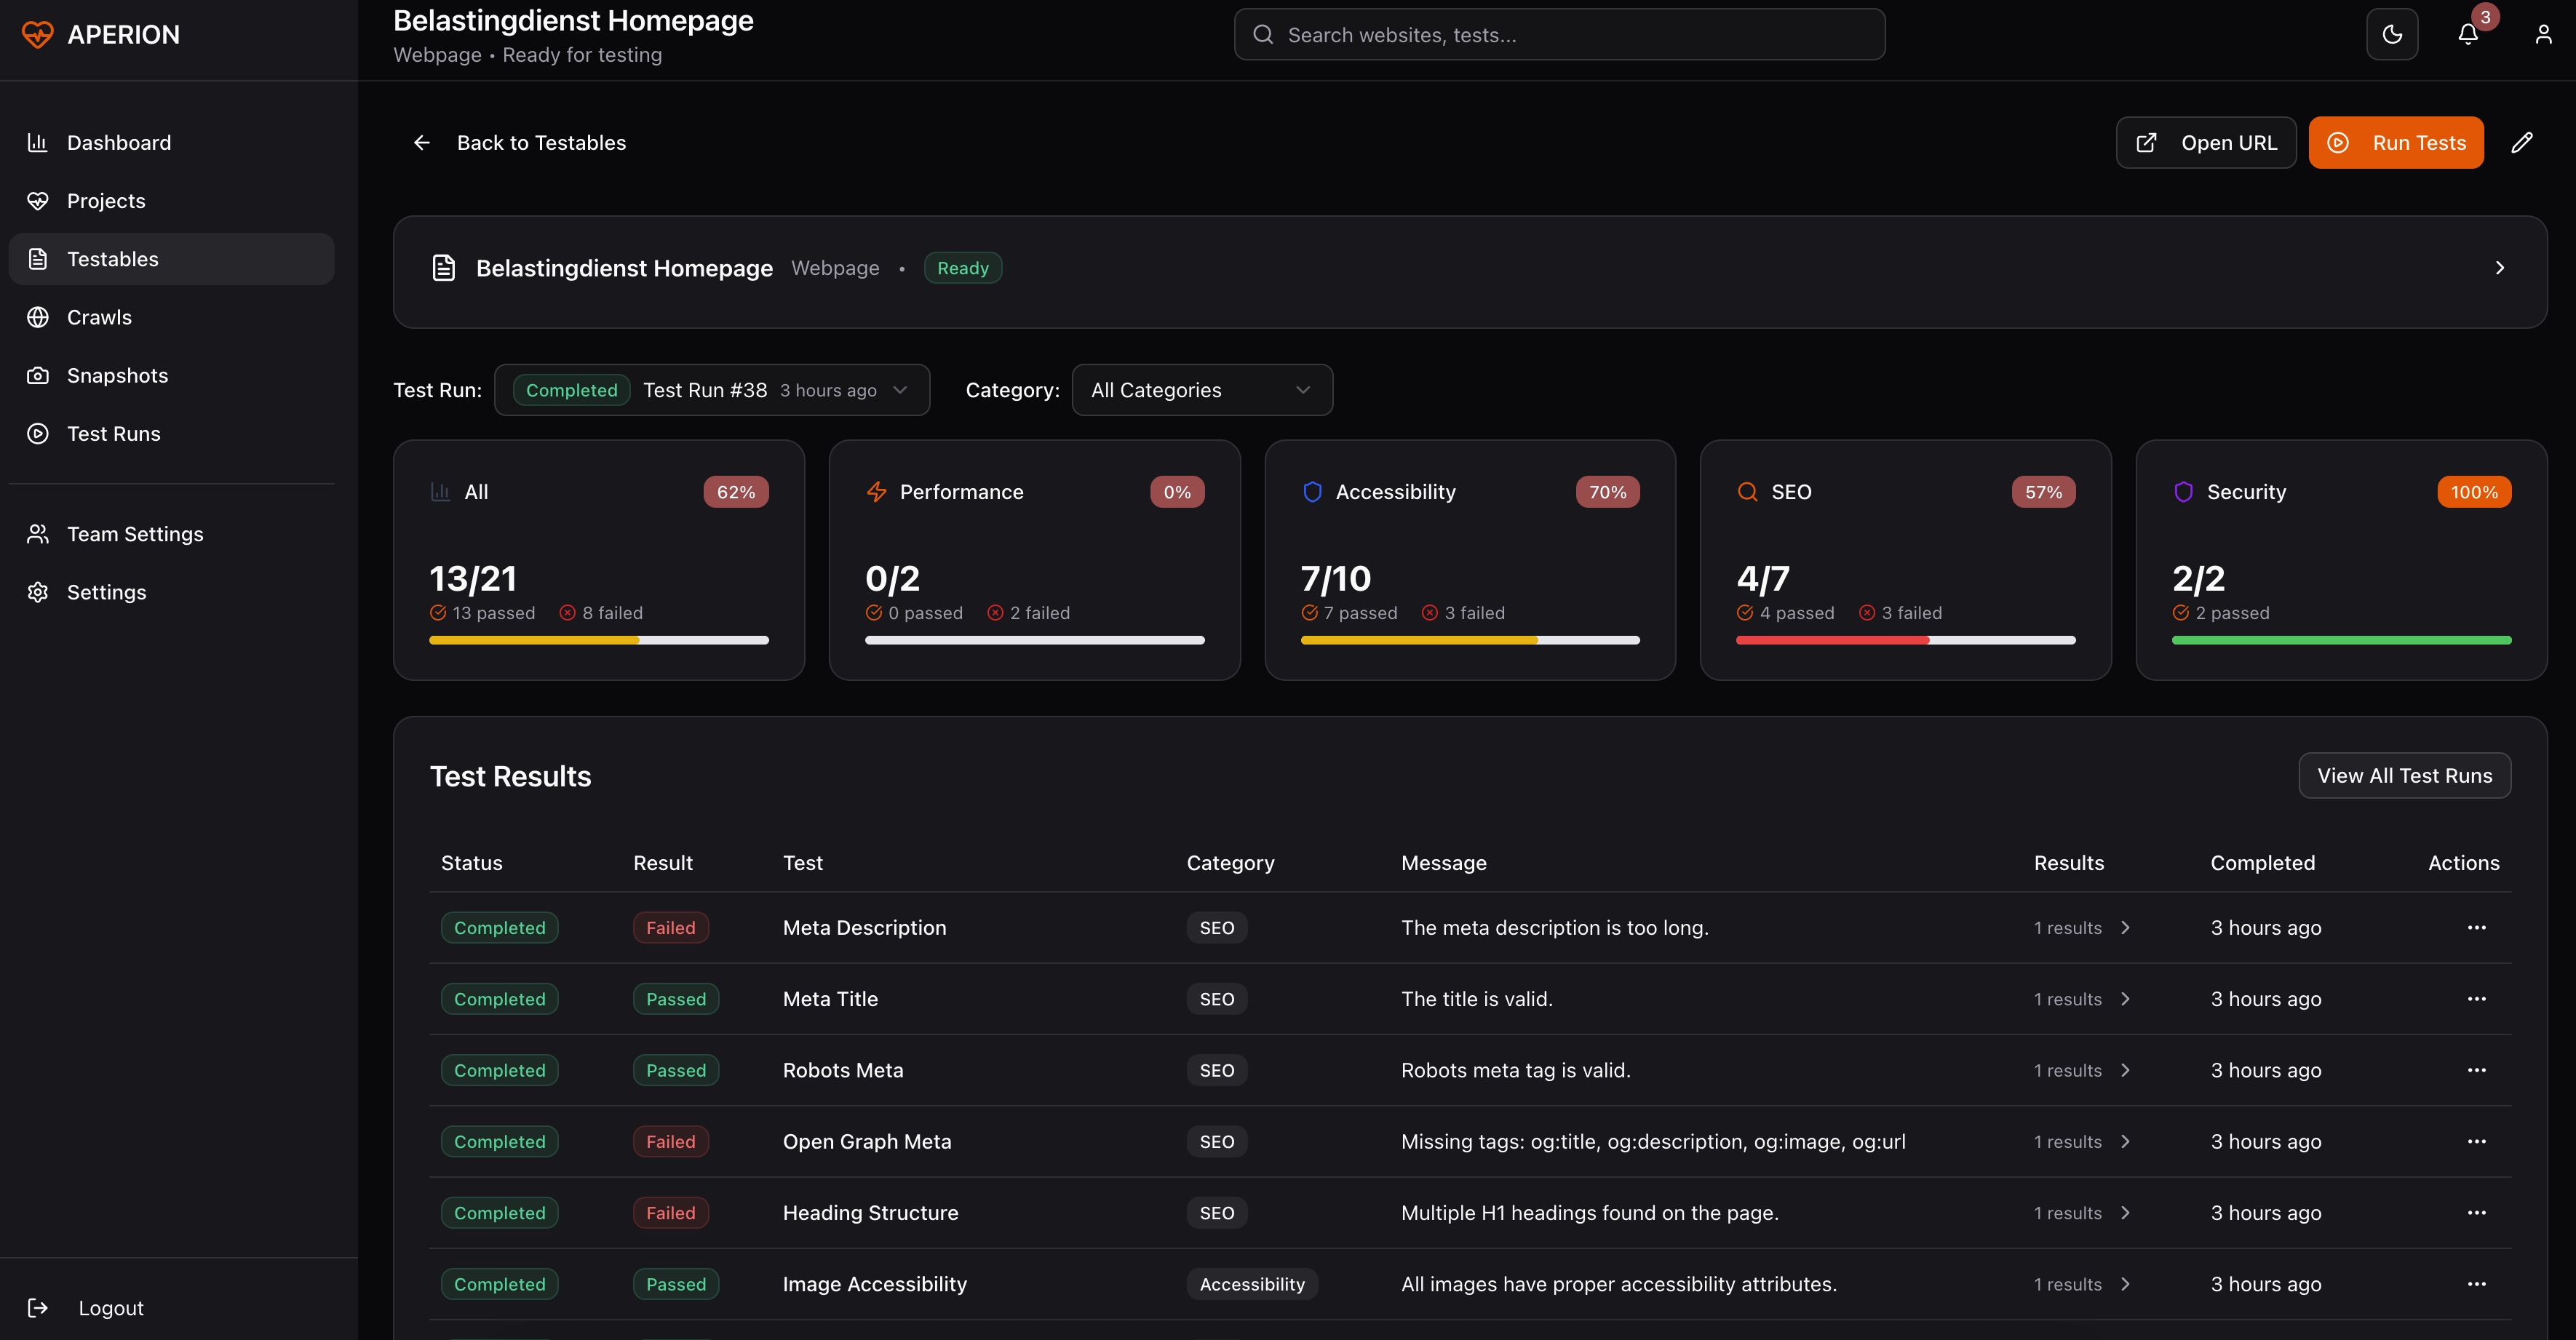Click the search websites field
The height and width of the screenshot is (1340, 2576).
(x=1559, y=34)
